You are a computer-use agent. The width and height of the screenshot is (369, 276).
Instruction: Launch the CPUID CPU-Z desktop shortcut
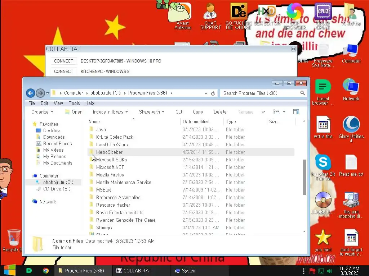coord(323,16)
